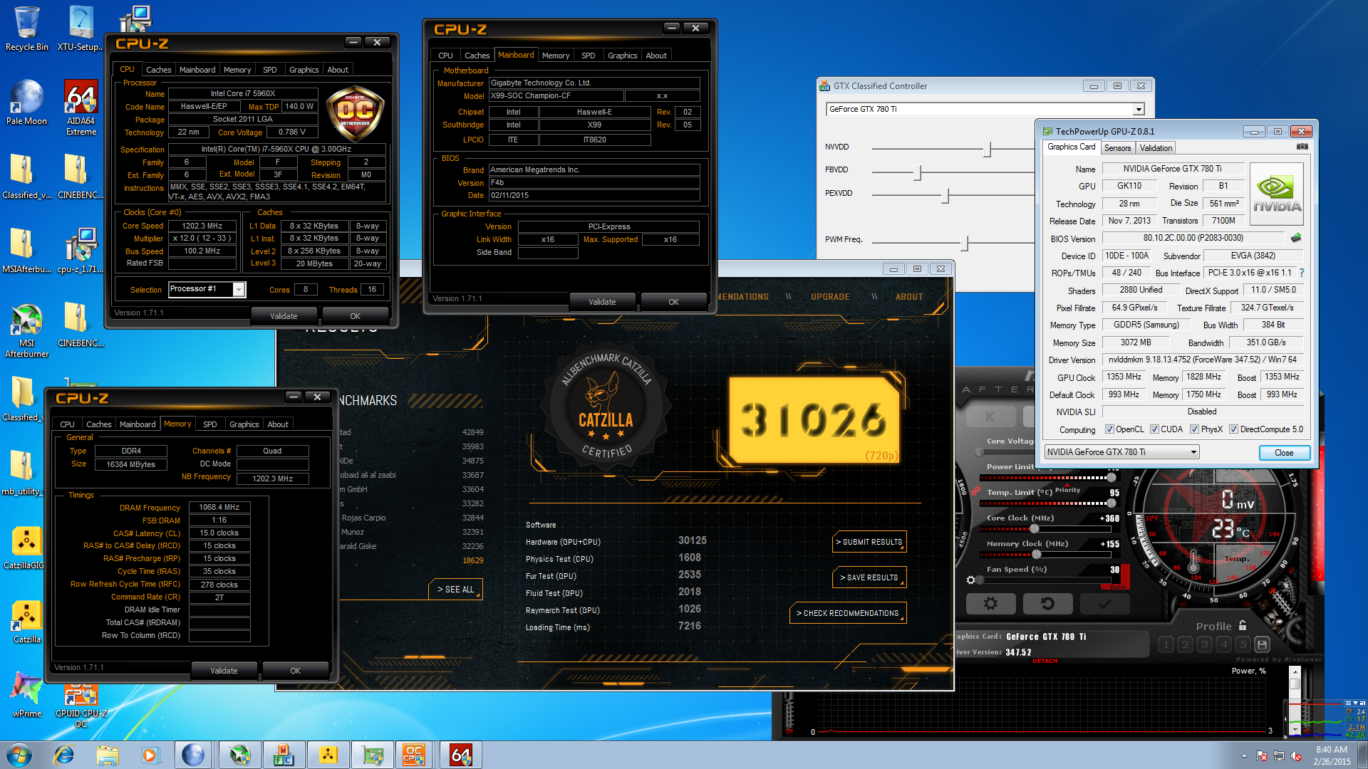This screenshot has width=1368, height=769.
Task: Click DETACH in Afterburner monitor
Action: 1045,661
